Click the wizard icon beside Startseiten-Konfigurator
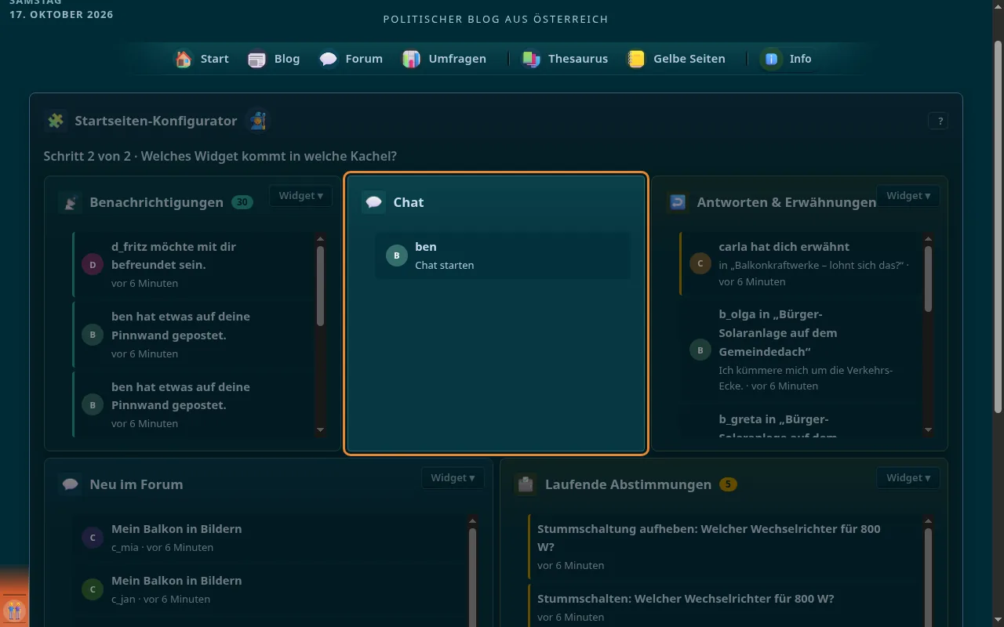 coord(257,121)
